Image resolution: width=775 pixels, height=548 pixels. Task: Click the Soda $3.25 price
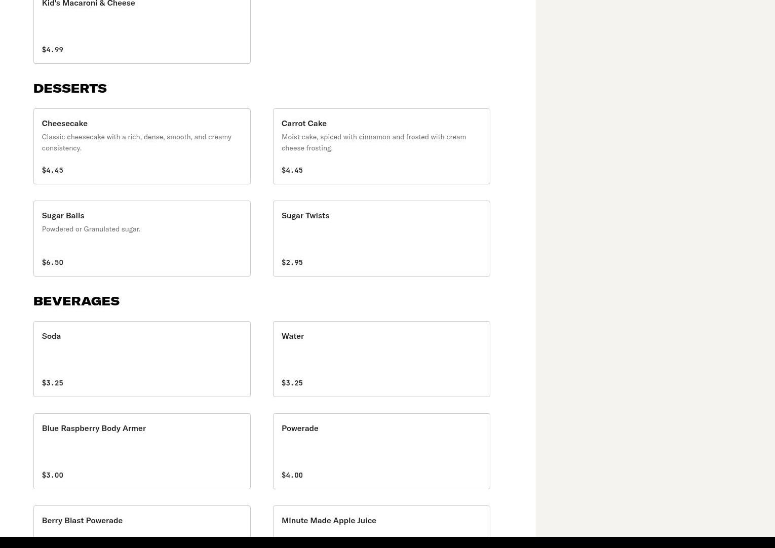tap(53, 383)
